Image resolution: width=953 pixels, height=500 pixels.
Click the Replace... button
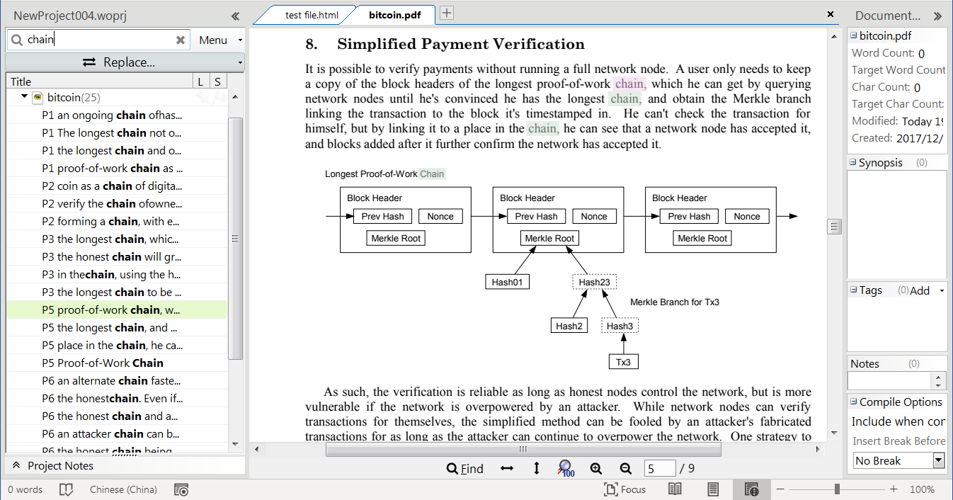(120, 62)
